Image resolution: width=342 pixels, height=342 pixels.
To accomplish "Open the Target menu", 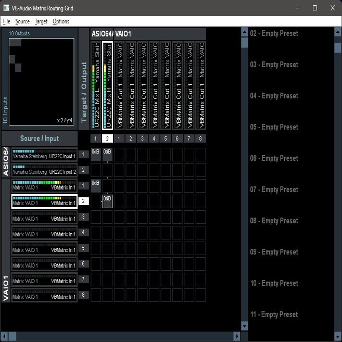I will pos(41,21).
